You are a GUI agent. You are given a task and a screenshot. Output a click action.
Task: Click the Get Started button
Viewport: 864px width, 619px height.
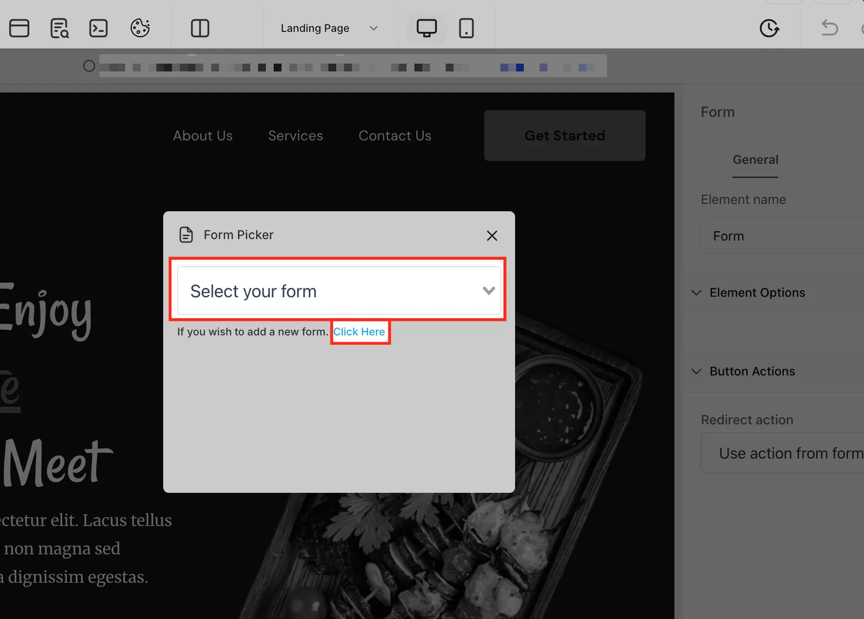[x=565, y=136]
